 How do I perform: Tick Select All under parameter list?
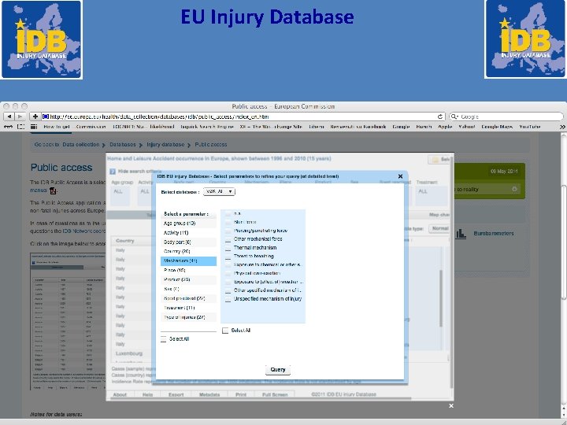164,339
